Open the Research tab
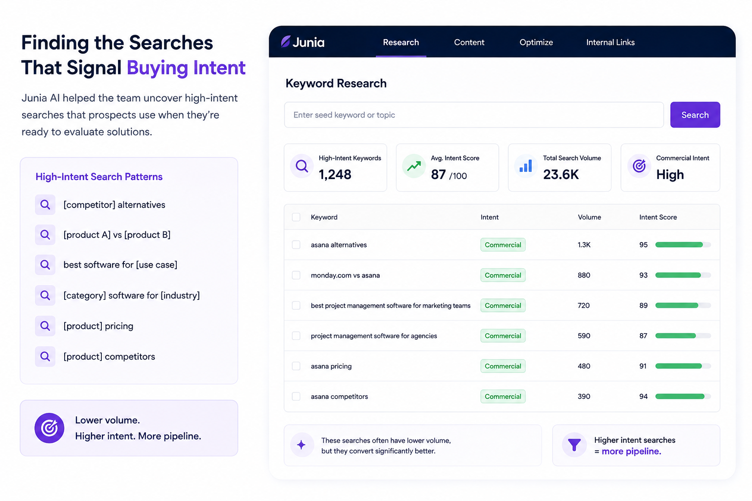Viewport: 752px width, 501px height. pos(401,43)
